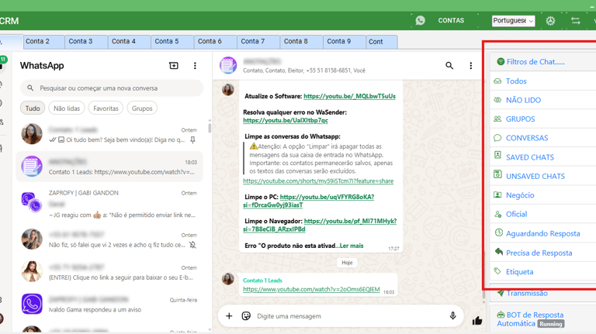Select the Não lidas chat filter chip
596x334 pixels.
[67, 108]
